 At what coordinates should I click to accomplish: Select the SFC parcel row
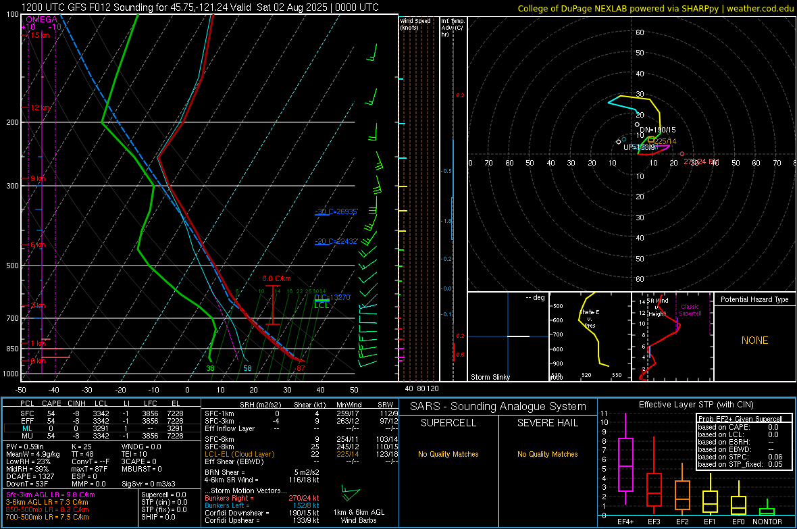(x=102, y=413)
